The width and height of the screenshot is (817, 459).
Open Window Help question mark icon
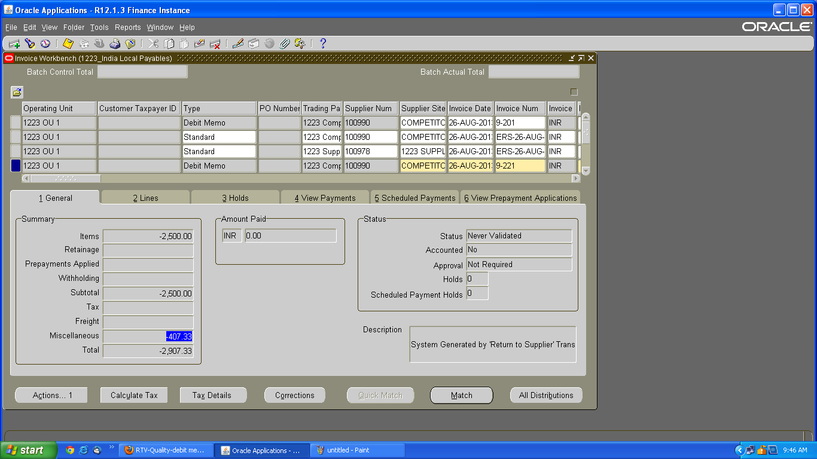pyautogui.click(x=323, y=44)
